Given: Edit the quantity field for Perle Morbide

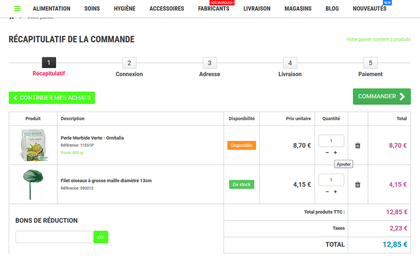Looking at the screenshot, I should 331,140.
